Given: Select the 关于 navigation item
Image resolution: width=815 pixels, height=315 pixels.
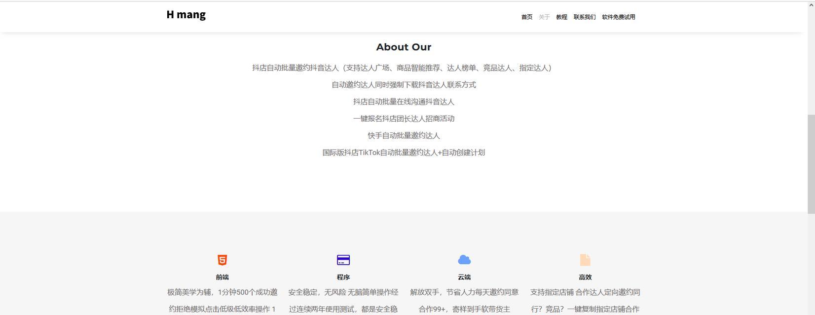Looking at the screenshot, I should point(544,17).
